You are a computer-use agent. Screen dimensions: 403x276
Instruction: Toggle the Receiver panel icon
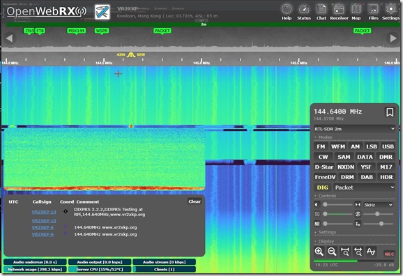point(339,12)
